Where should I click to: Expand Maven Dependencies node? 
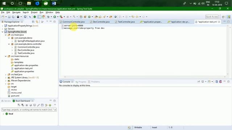pyautogui.click(x=6, y=81)
